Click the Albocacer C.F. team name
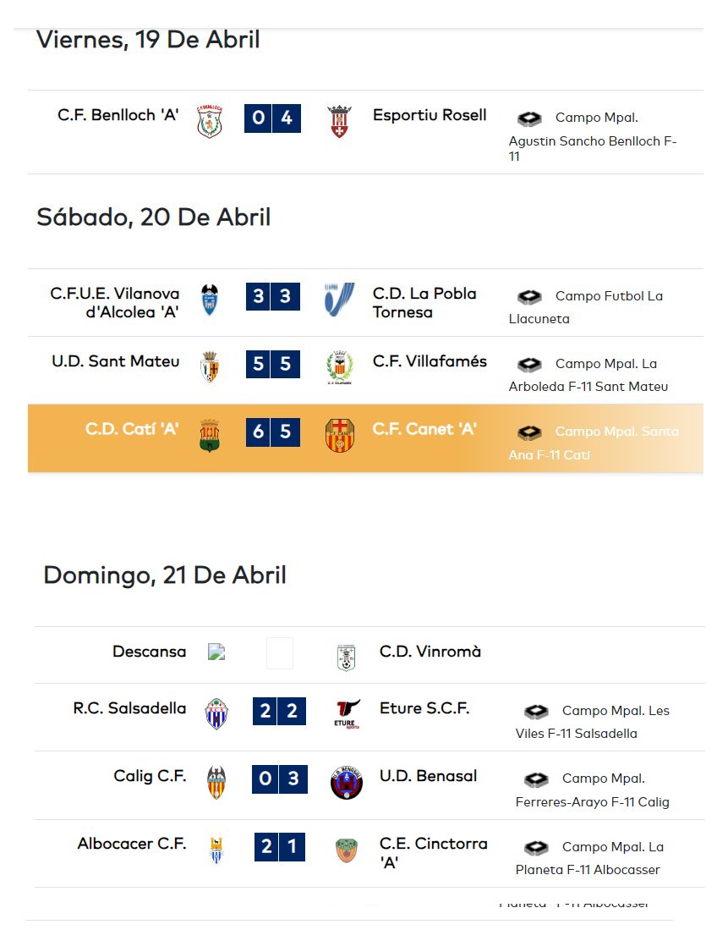The height and width of the screenshot is (941, 717). pos(131,844)
